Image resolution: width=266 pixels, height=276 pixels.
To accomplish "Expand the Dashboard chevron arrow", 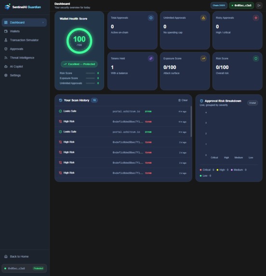I will tap(43, 22).
